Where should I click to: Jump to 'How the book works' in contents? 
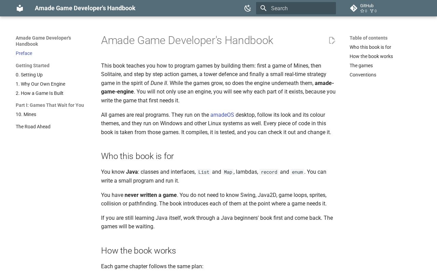click(x=371, y=56)
